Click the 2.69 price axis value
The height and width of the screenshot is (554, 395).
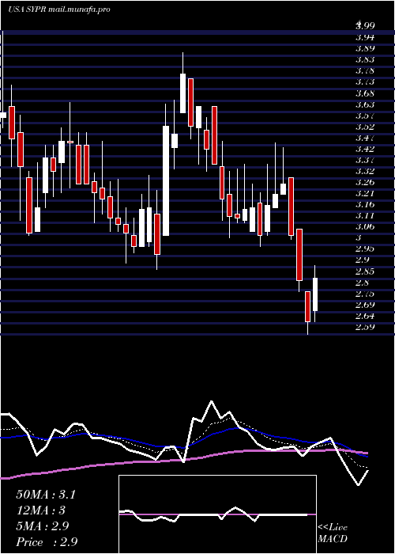pos(365,305)
